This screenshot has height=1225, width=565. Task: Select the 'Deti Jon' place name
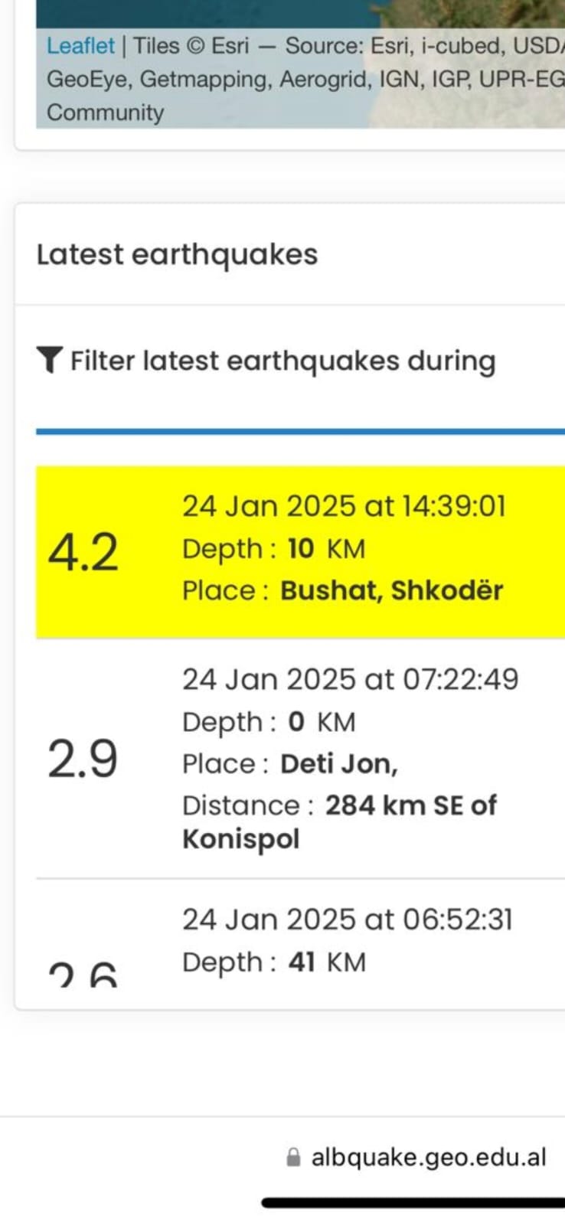point(338,763)
